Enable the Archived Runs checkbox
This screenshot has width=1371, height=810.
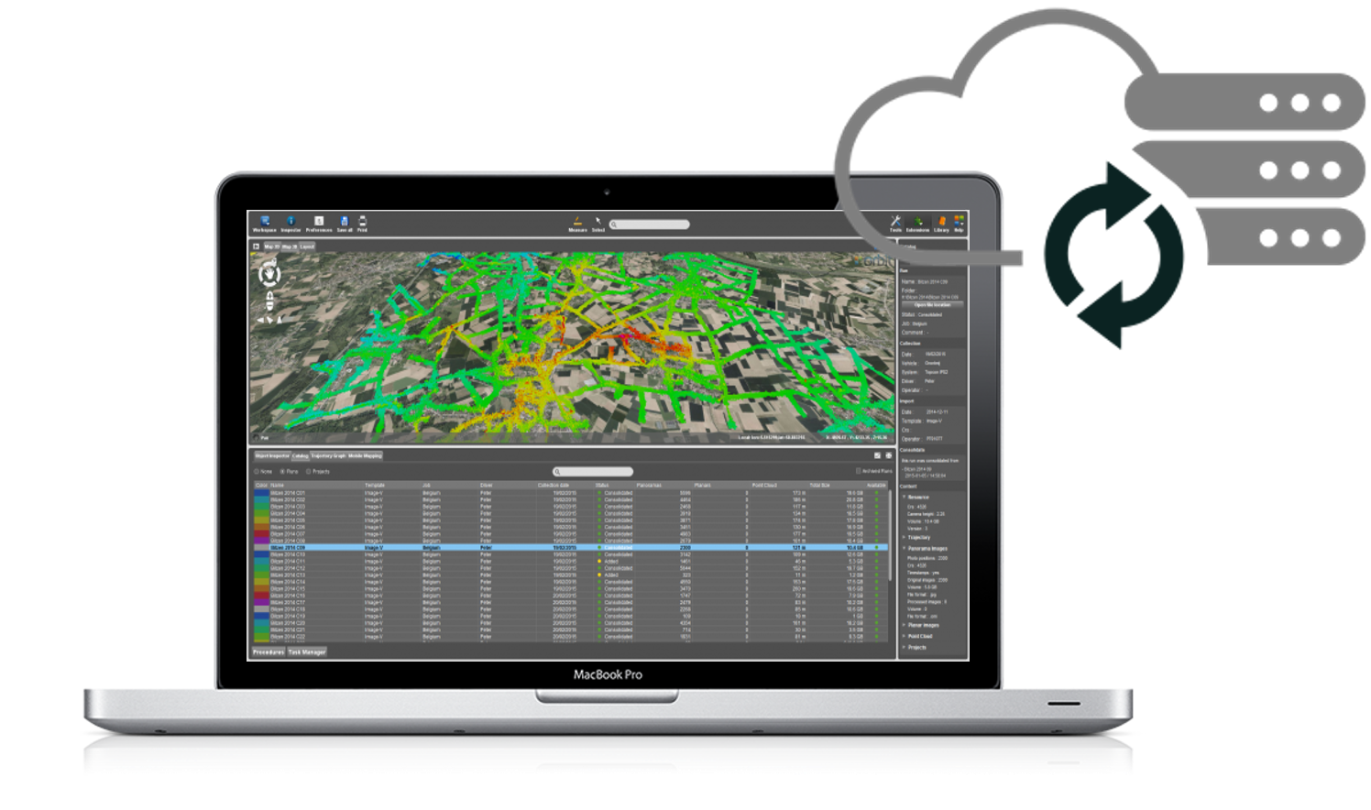(x=859, y=472)
